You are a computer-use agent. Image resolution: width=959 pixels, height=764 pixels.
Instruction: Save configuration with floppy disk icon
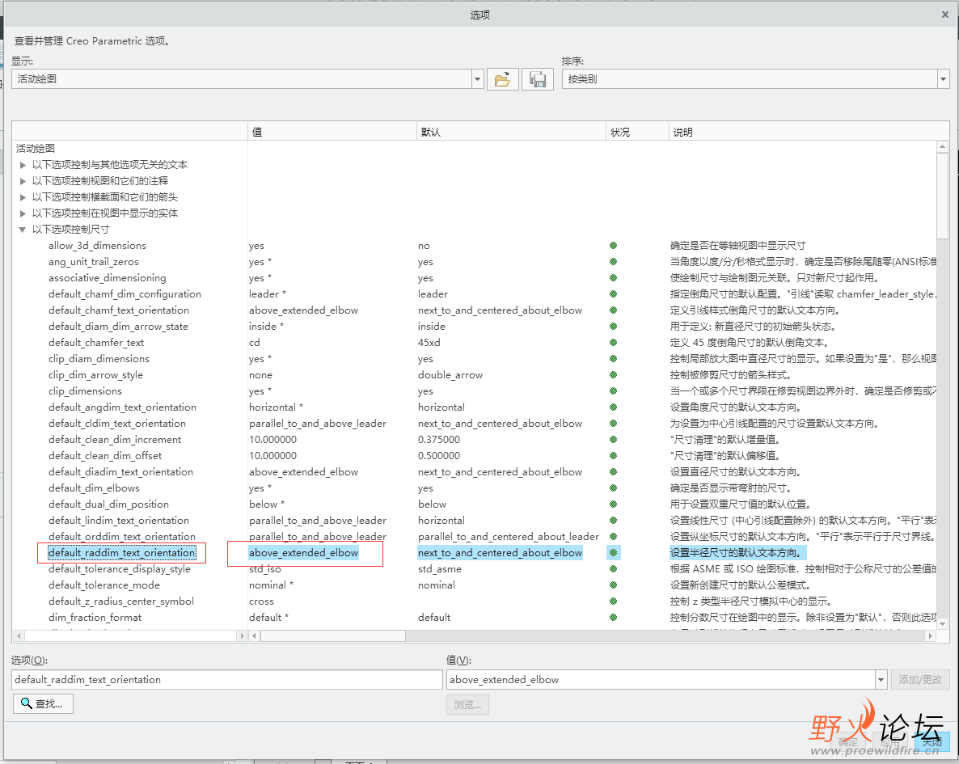pyautogui.click(x=538, y=79)
